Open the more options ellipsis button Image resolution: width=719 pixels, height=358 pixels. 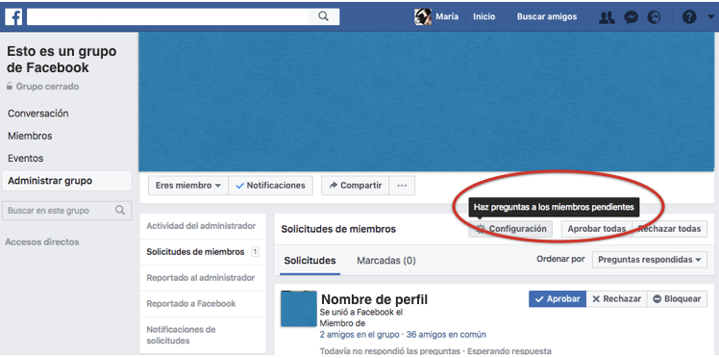402,186
